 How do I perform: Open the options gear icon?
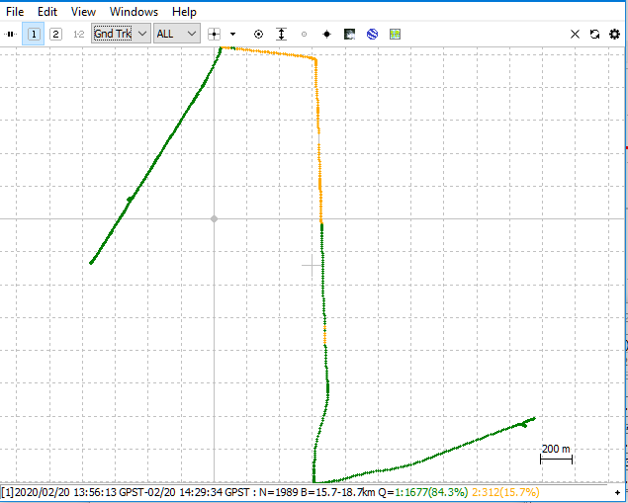point(614,34)
